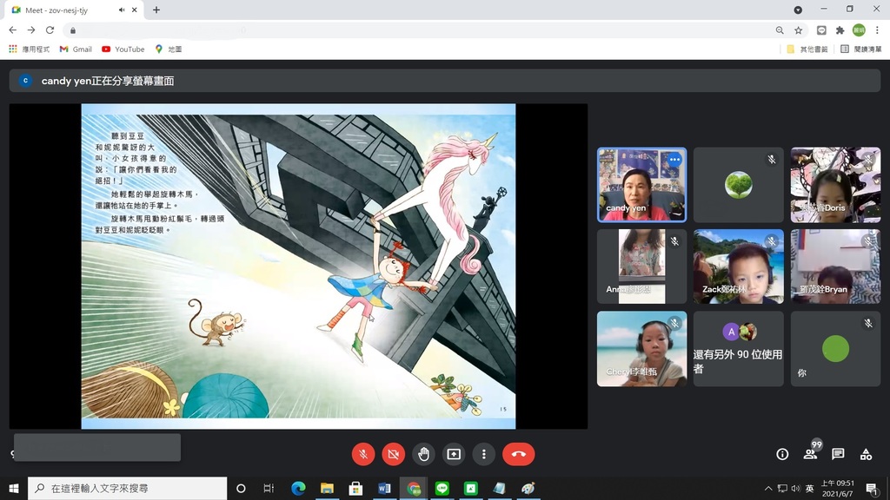Click the shared storybook screen
This screenshot has height=500, width=890.
(x=299, y=266)
